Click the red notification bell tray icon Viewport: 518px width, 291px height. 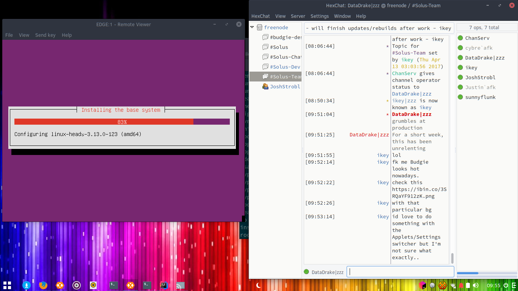[x=461, y=285]
